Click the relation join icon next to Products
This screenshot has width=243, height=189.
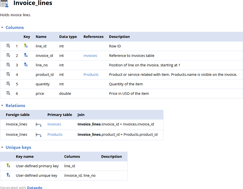38,135
